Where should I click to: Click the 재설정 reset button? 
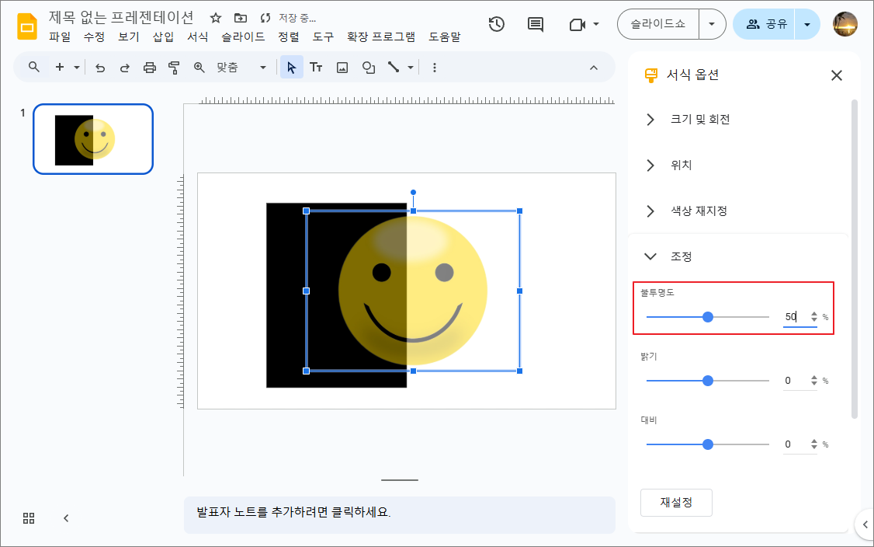coord(676,503)
